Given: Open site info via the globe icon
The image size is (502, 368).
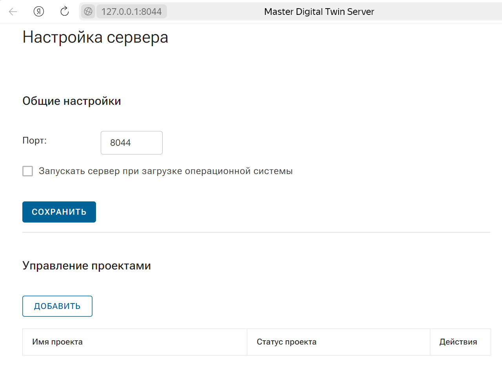Looking at the screenshot, I should click(88, 12).
